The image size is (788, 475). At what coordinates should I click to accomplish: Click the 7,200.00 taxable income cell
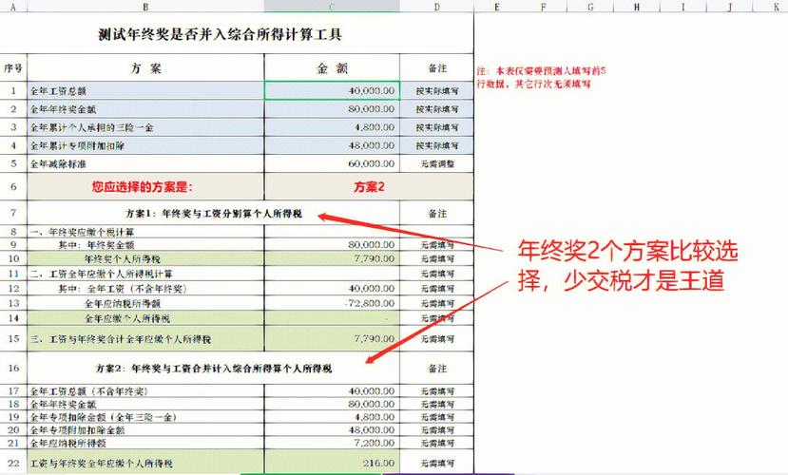pyautogui.click(x=331, y=443)
